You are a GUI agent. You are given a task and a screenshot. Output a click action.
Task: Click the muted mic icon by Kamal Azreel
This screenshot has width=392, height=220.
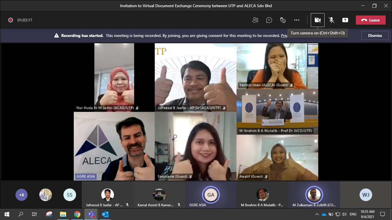179,205
